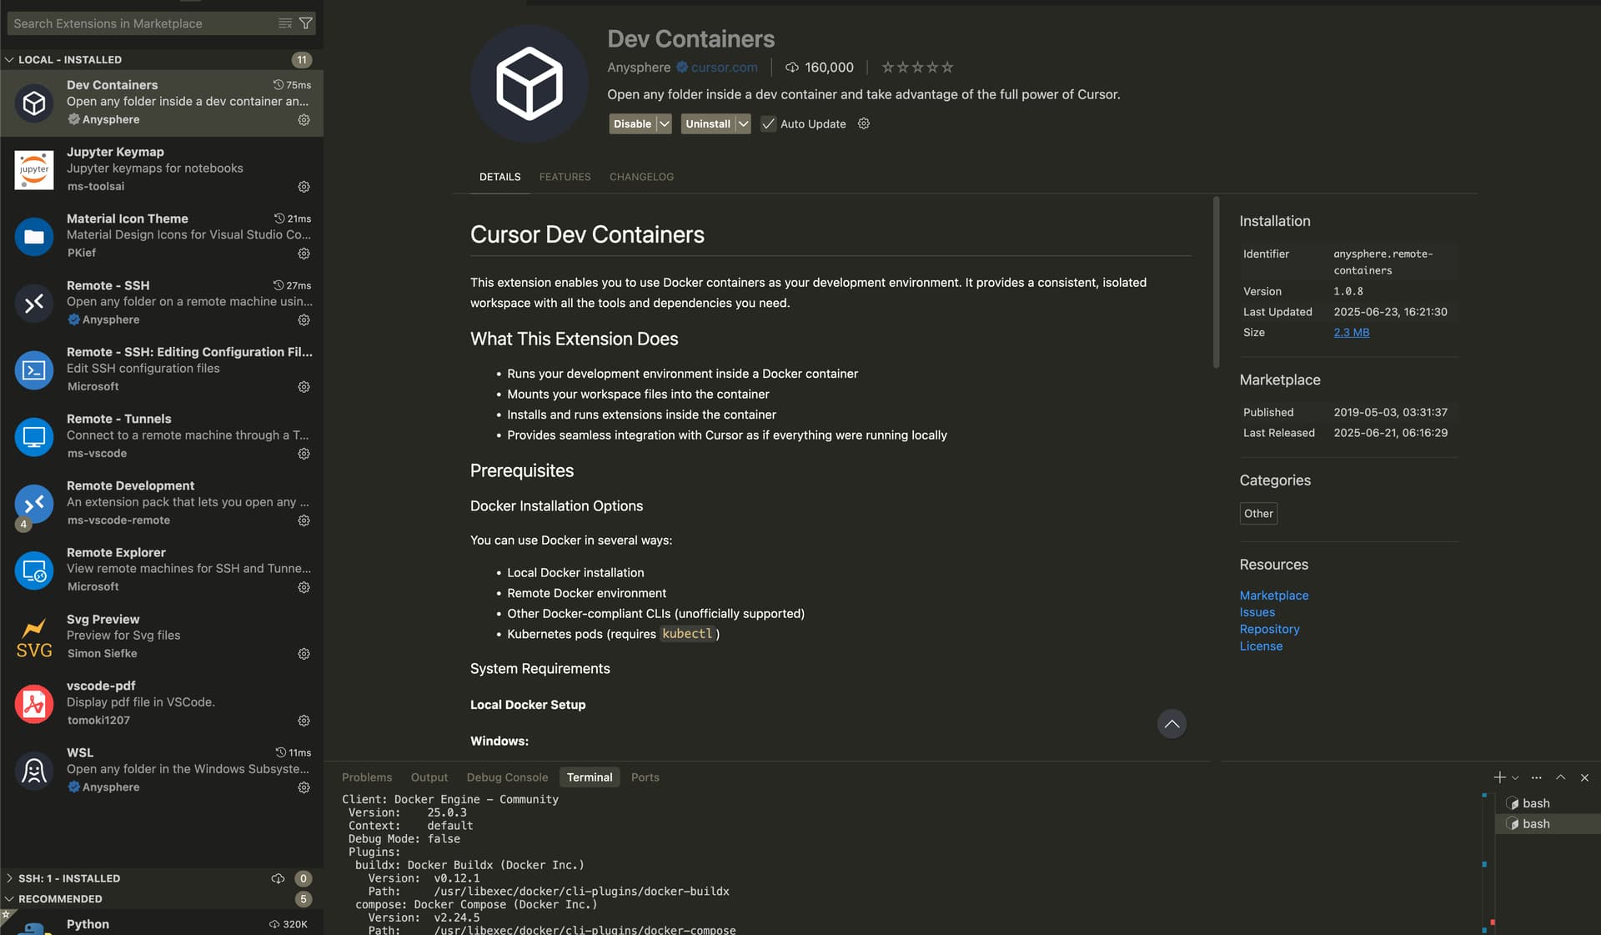1601x935 pixels.
Task: Open manage gear for Remote - SSH
Action: (x=304, y=320)
